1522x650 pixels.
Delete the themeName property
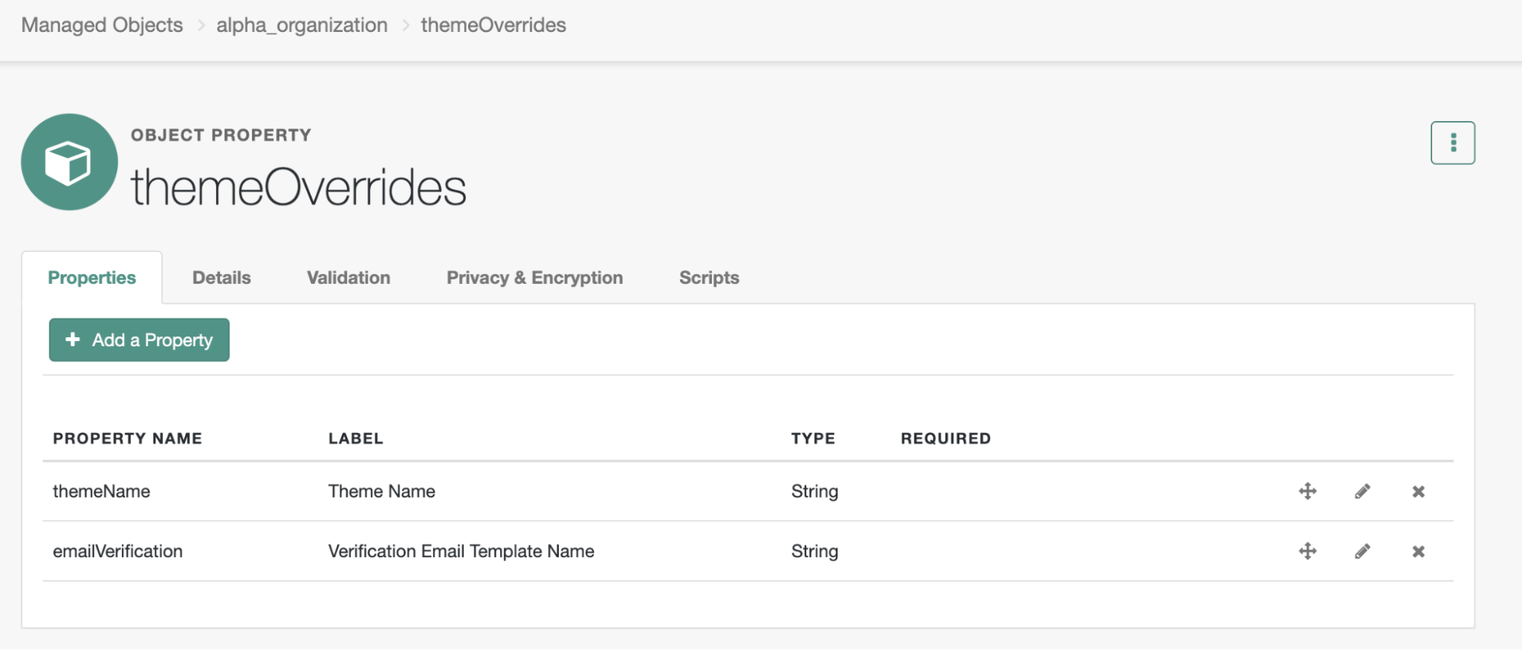pyautogui.click(x=1418, y=492)
